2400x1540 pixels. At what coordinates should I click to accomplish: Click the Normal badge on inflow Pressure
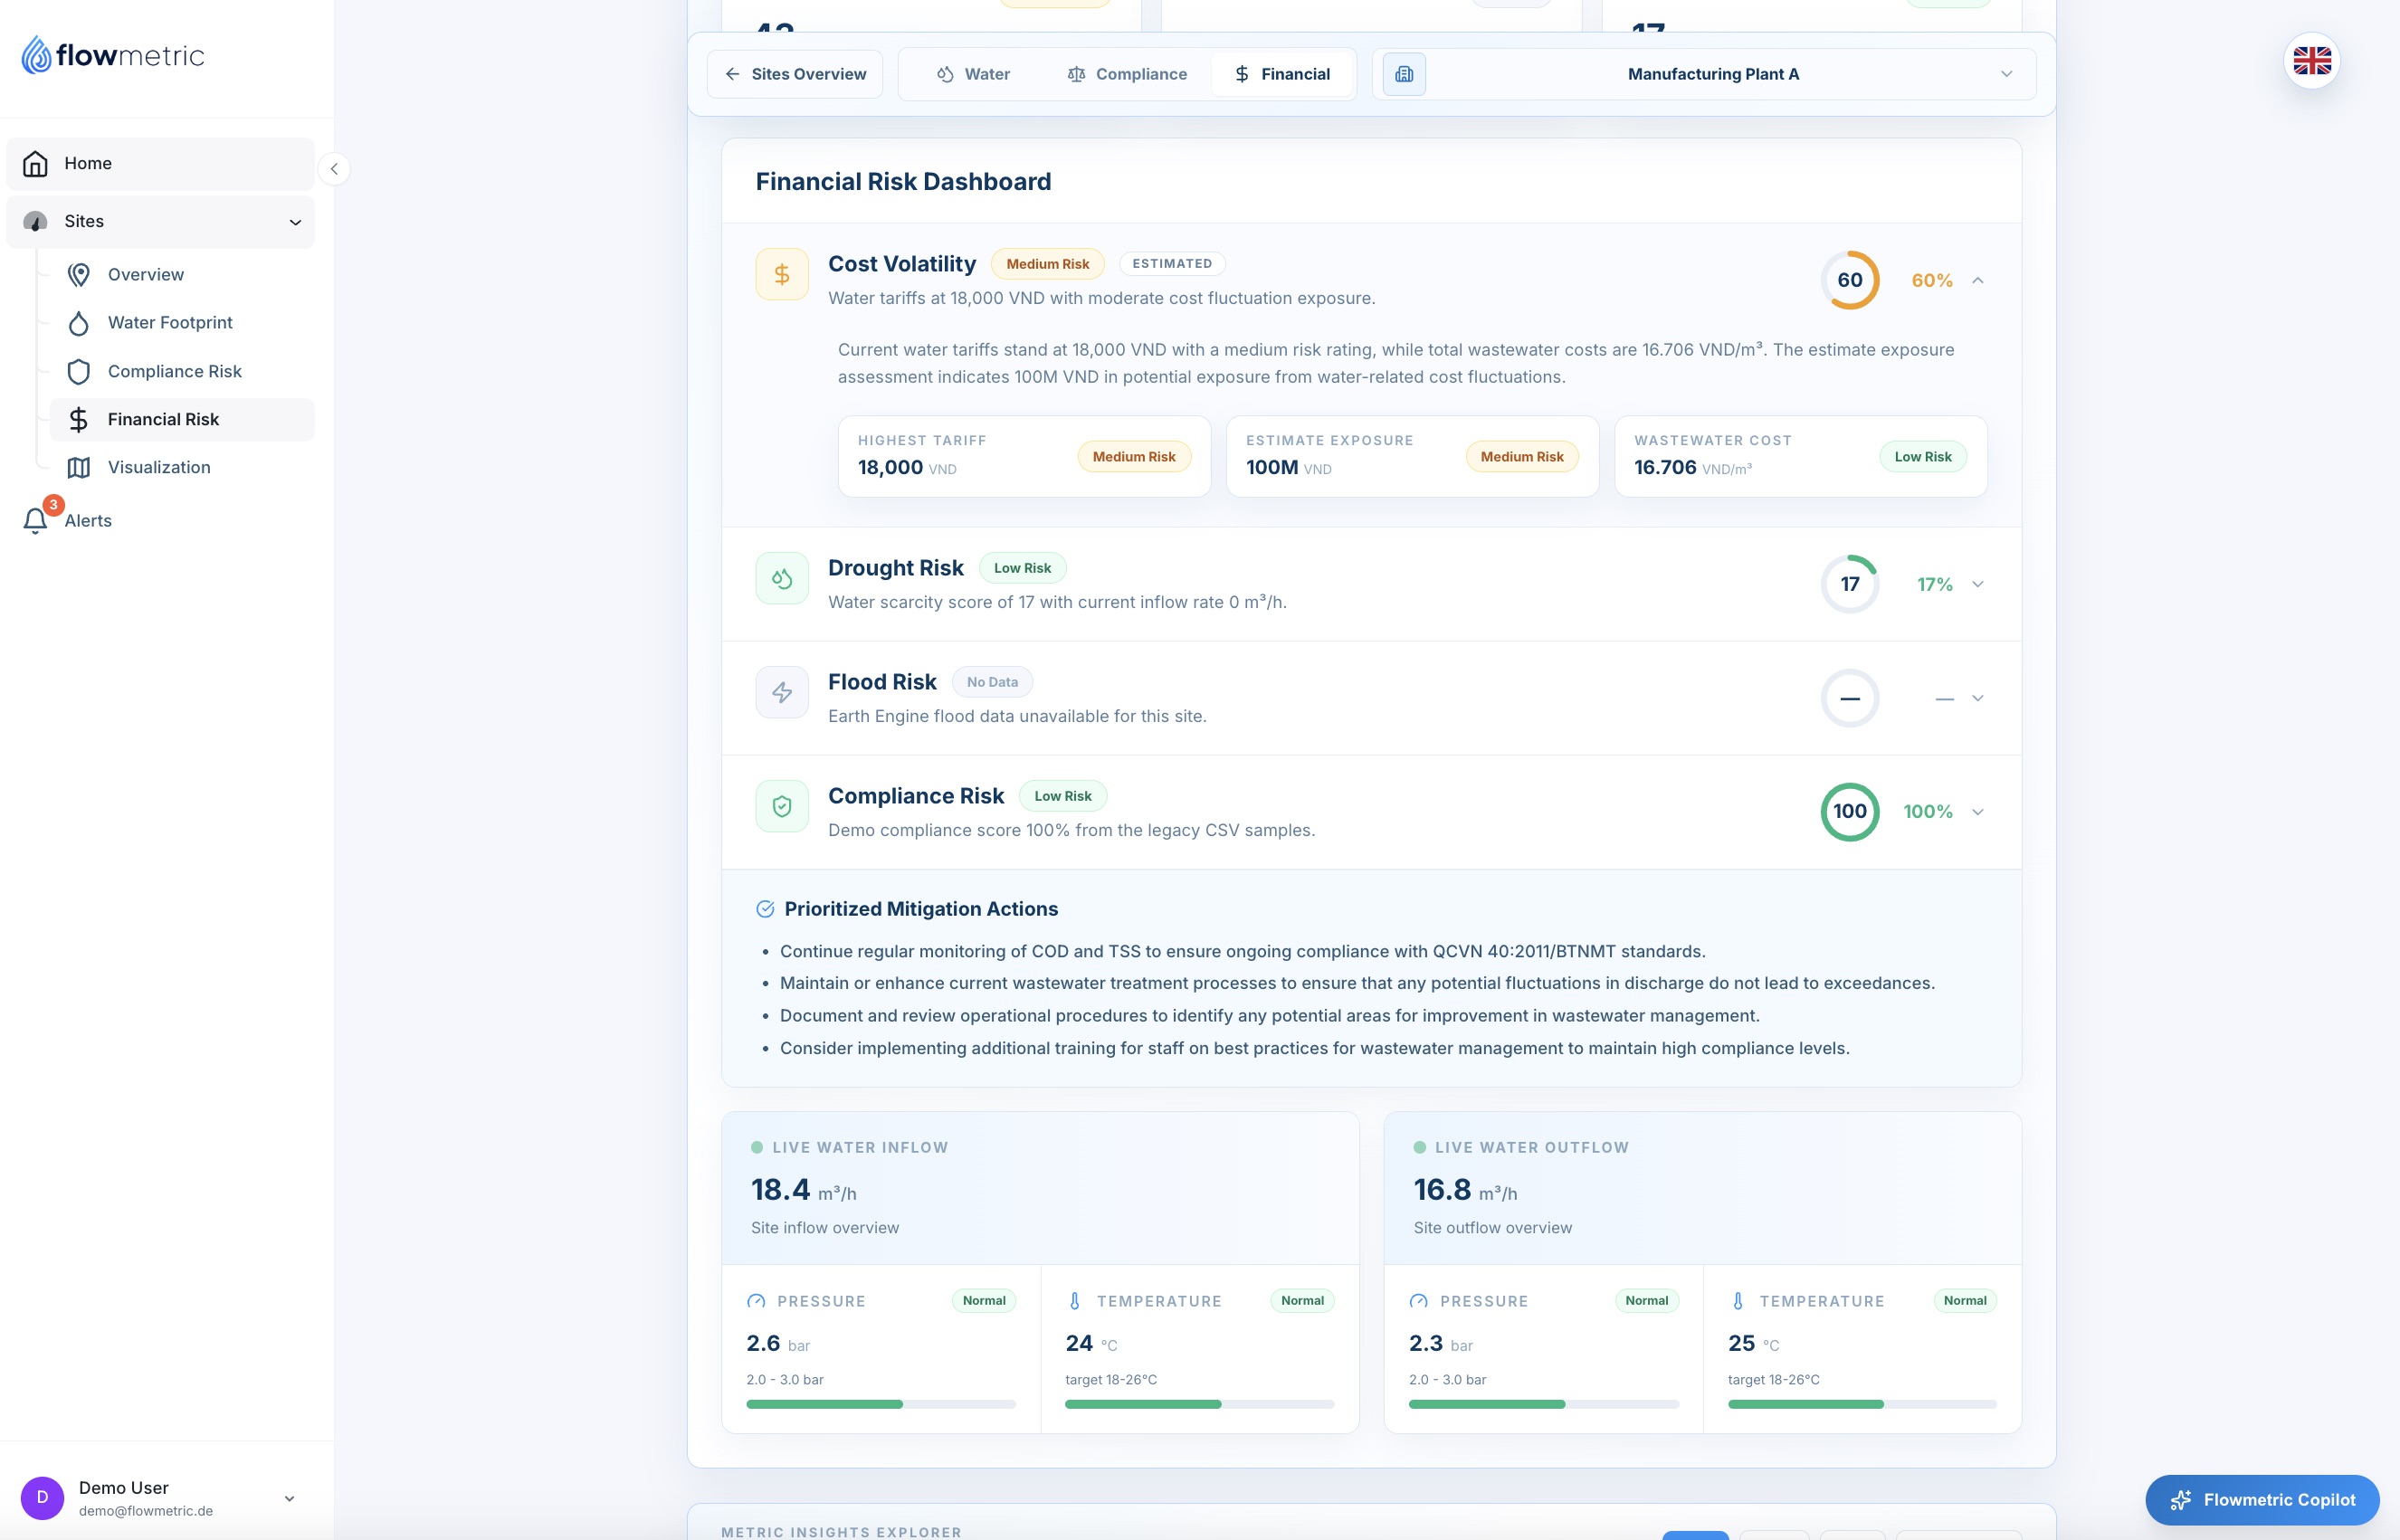(984, 1300)
